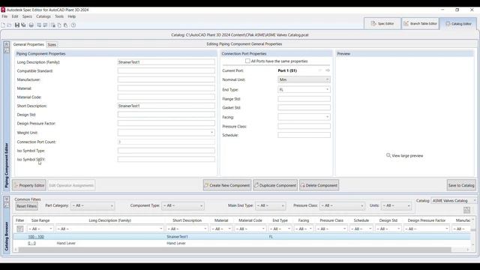Open the Main End Type filter dropdown
This screenshot has height=270, width=480.
270,205
